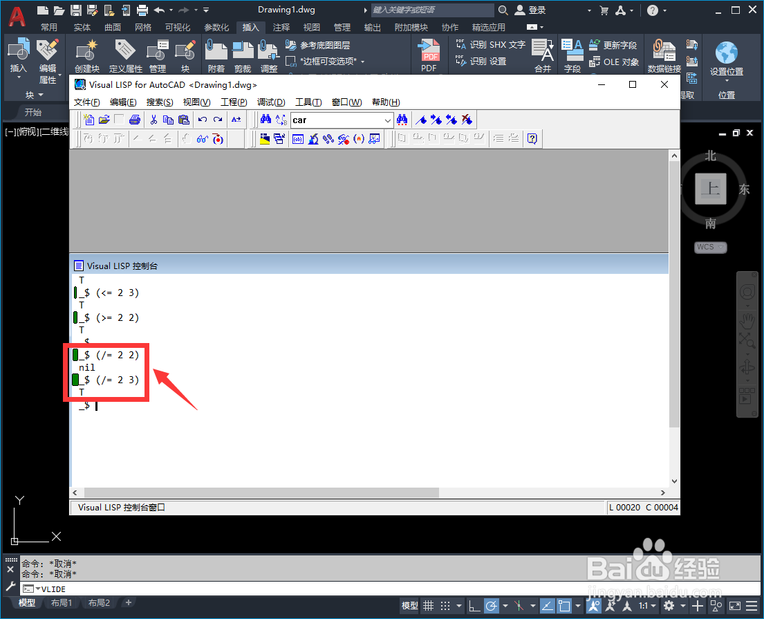
Task: Switch to the 注释 ribbon tab in AutoCAD
Action: tap(281, 27)
